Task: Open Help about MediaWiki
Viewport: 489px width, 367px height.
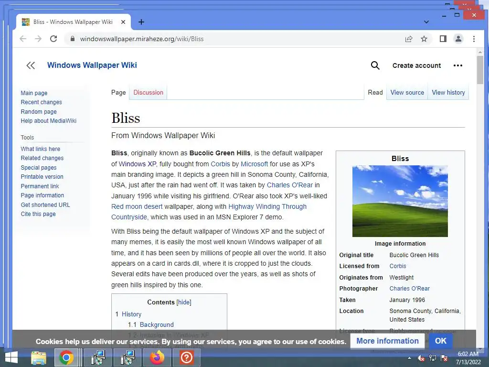Action: coord(48,121)
